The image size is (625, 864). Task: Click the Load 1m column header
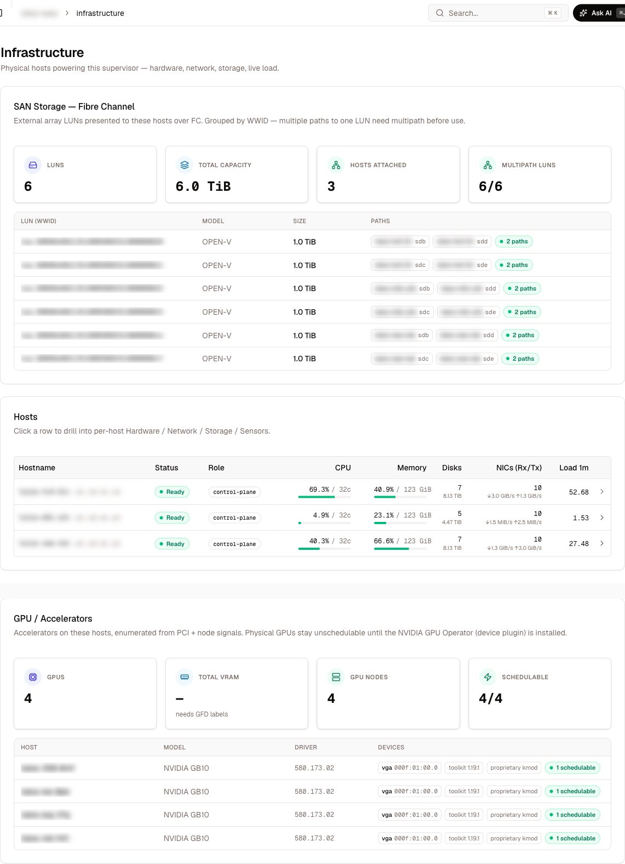point(574,468)
